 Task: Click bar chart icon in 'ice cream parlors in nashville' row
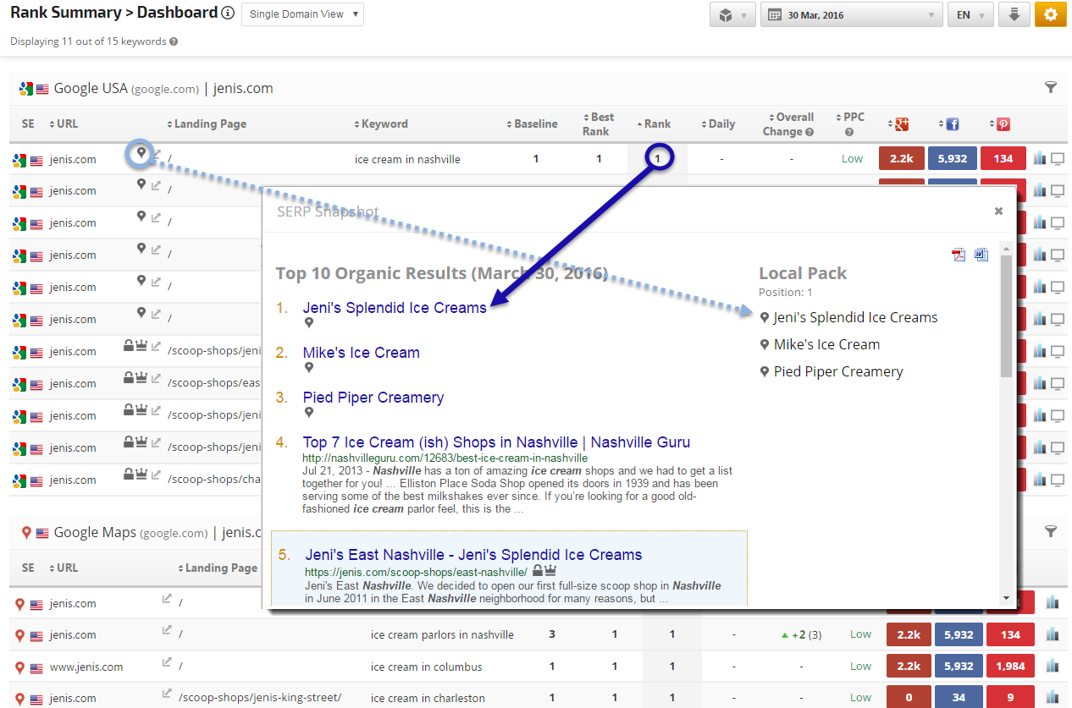pyautogui.click(x=1053, y=634)
